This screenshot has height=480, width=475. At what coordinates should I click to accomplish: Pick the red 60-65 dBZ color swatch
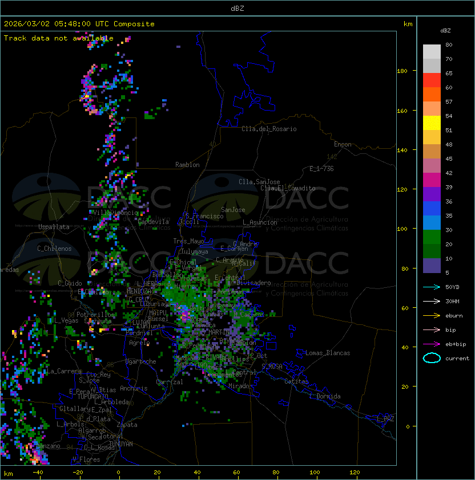[432, 80]
